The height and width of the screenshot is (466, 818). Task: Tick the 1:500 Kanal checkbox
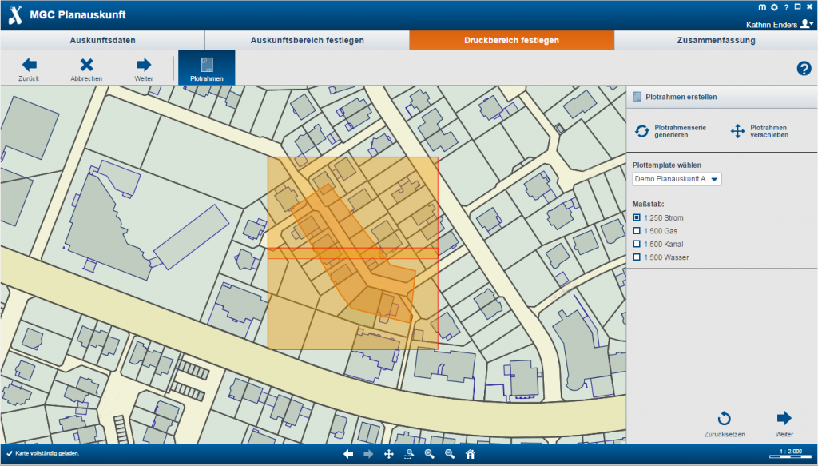637,244
